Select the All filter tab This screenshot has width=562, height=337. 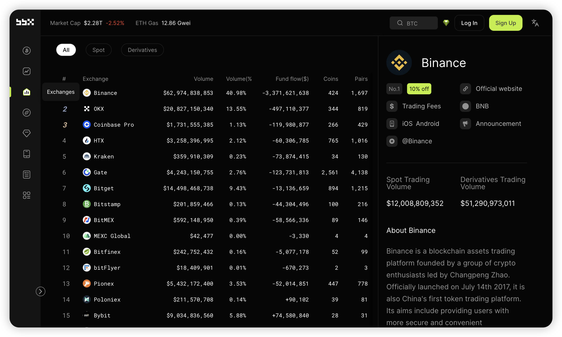tap(66, 50)
